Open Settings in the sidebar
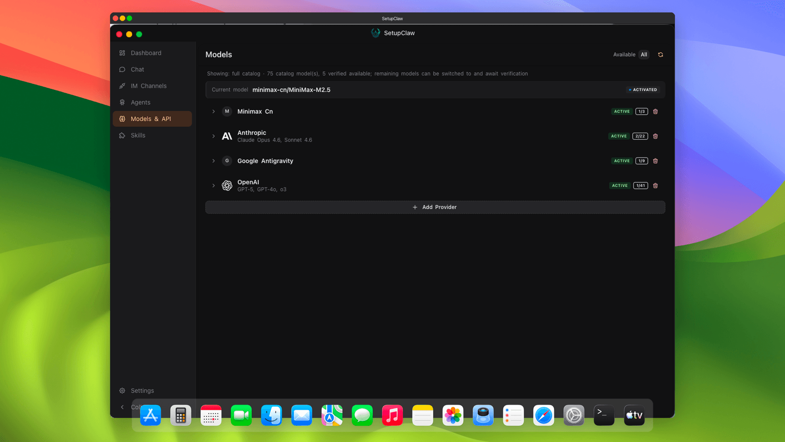Viewport: 785px width, 442px height. [x=152, y=390]
